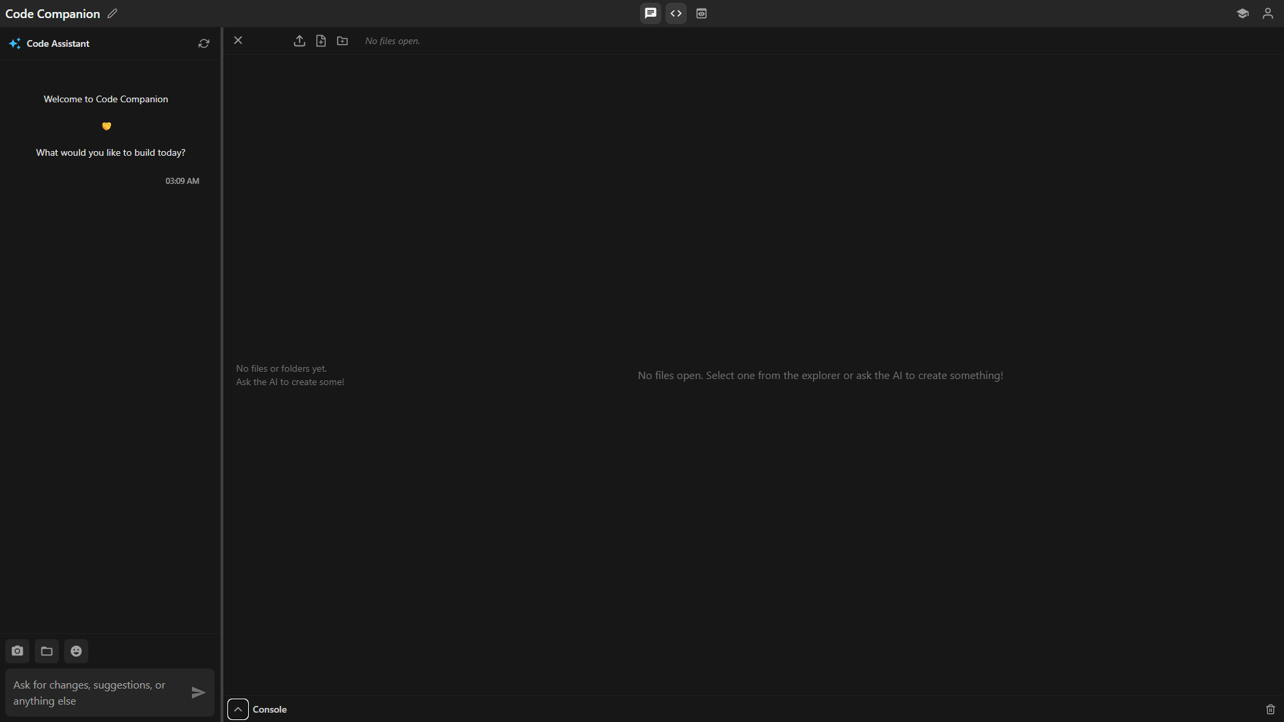
Task: Upload a file with the upload icon
Action: pos(299,41)
